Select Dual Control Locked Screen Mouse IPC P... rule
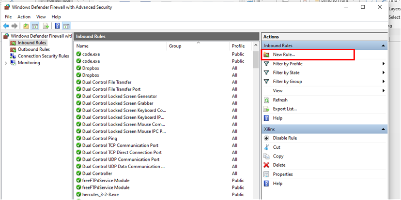 pyautogui.click(x=124, y=131)
